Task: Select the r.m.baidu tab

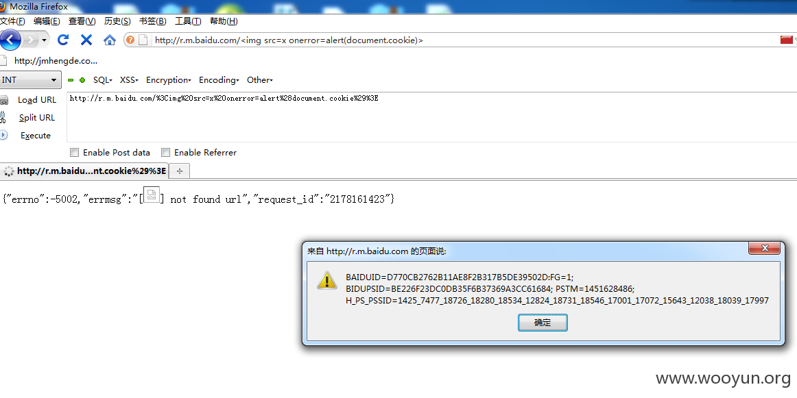Action: pos(84,171)
